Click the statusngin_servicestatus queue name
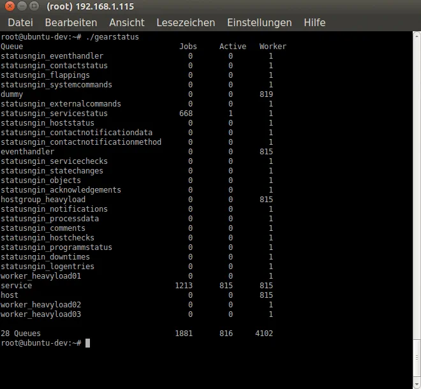Screen dimensions: 421x389 click(54, 114)
